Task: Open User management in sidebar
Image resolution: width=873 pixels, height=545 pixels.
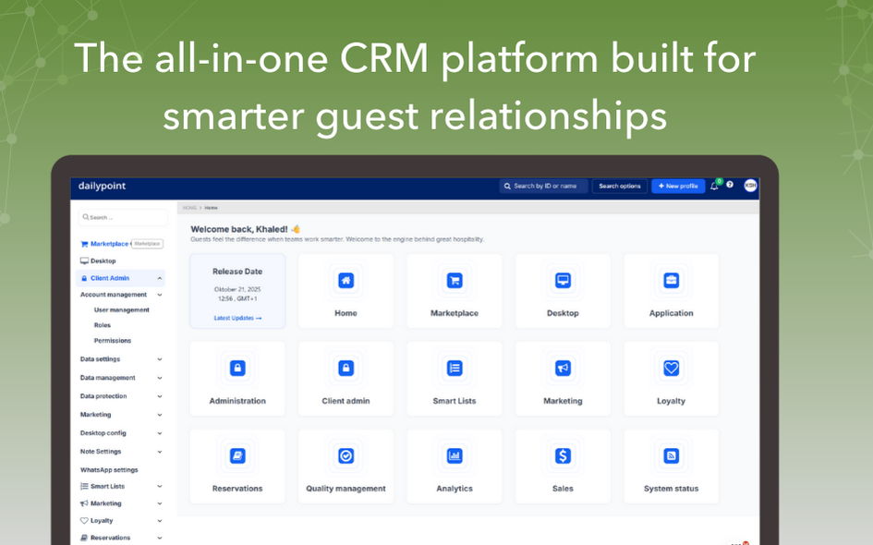Action: (x=121, y=309)
